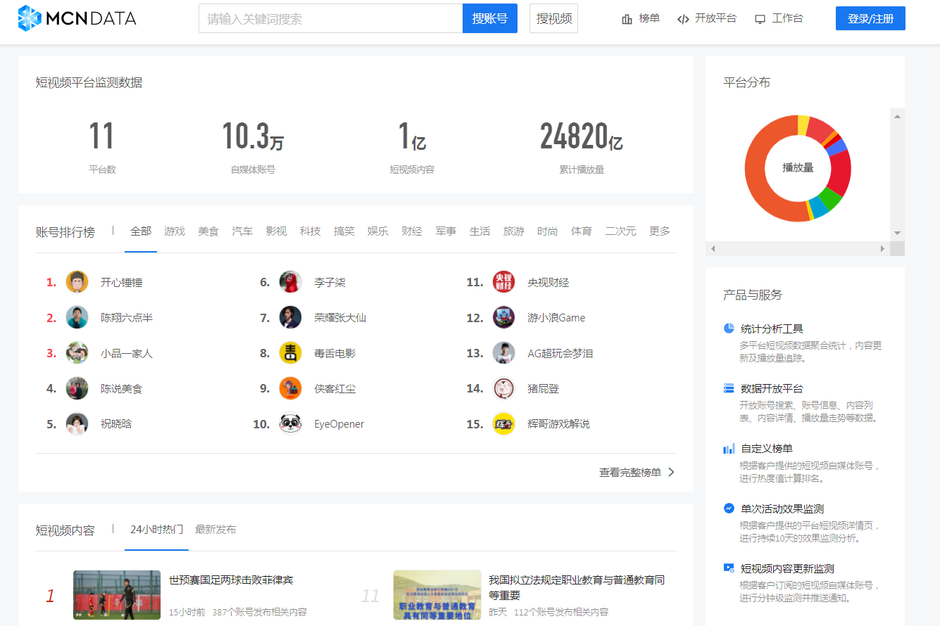Select the 娱乐 category tab
Screen dimensions: 940x626
[x=378, y=231]
